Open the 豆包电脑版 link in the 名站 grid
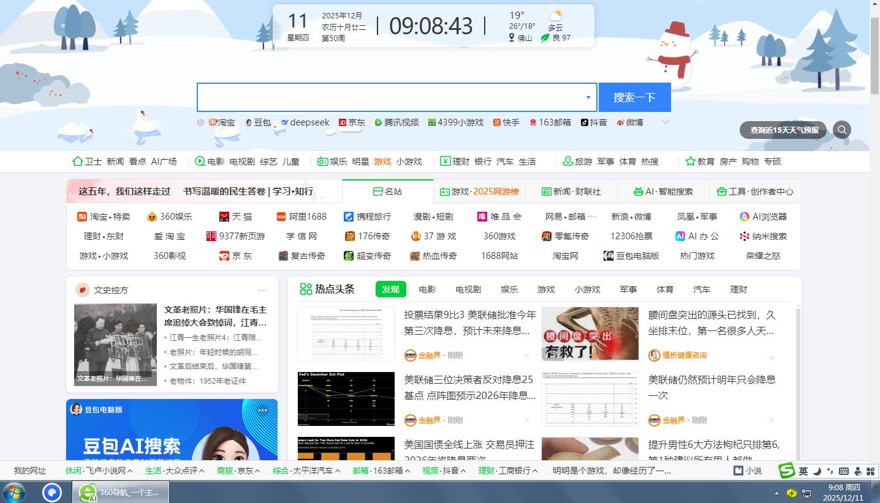880x503 pixels. click(631, 256)
